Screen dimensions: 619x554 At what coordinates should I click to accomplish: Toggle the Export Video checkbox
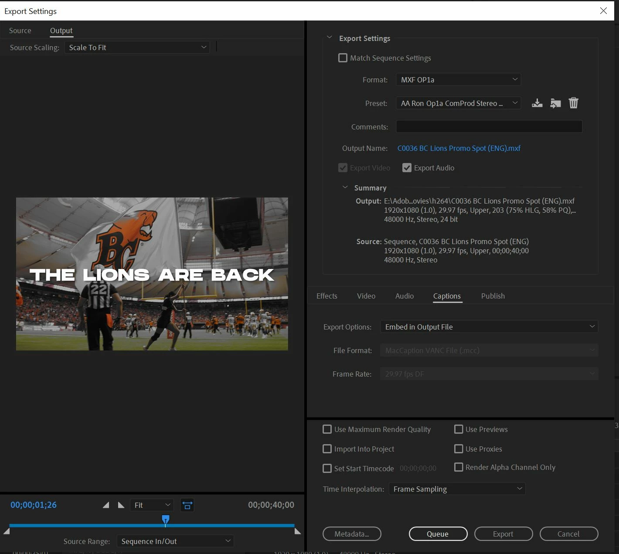pyautogui.click(x=343, y=168)
